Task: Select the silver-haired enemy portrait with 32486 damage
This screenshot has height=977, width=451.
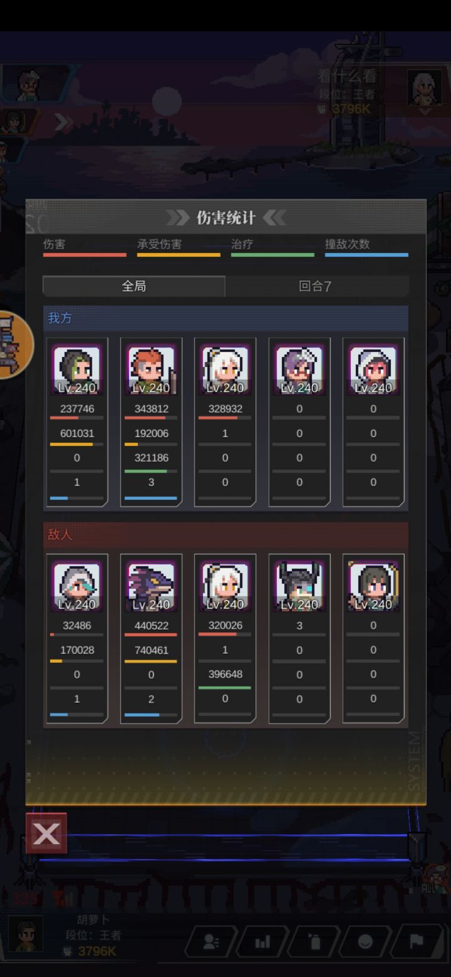Action: pos(77,587)
